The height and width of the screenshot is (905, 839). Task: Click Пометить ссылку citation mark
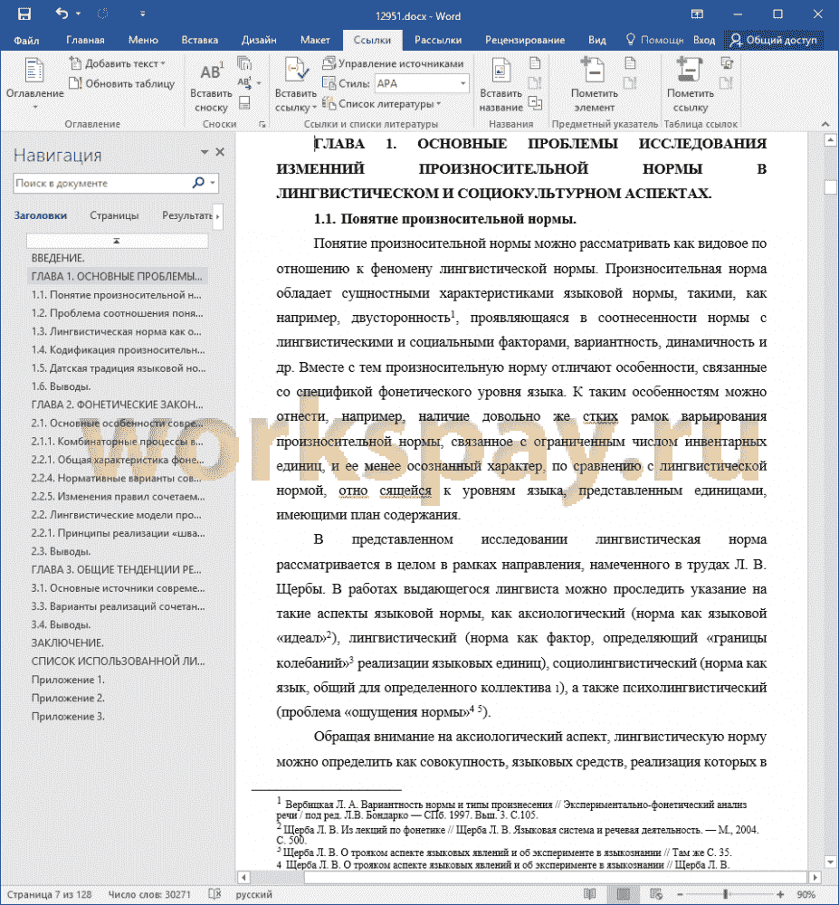point(691,85)
